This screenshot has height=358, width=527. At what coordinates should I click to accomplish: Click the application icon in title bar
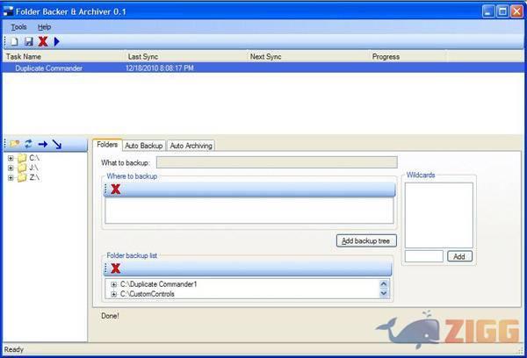tap(8, 11)
